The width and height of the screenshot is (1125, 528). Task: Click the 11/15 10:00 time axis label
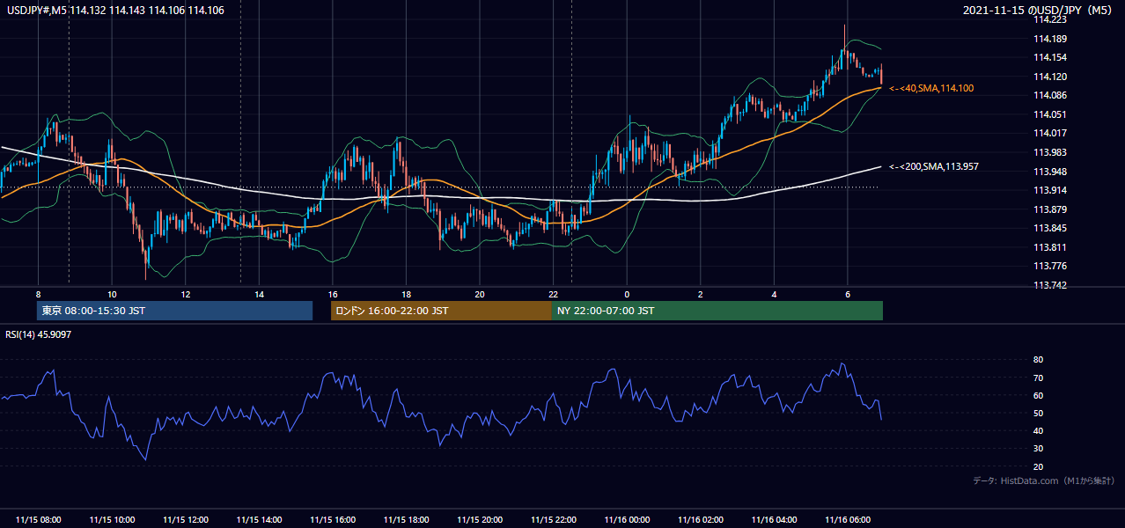[x=112, y=520]
